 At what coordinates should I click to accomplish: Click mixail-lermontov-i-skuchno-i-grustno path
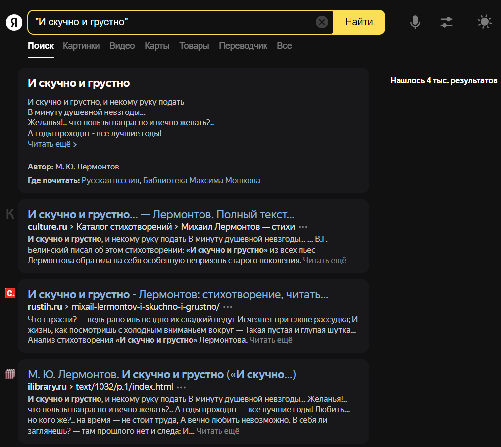[146, 307]
